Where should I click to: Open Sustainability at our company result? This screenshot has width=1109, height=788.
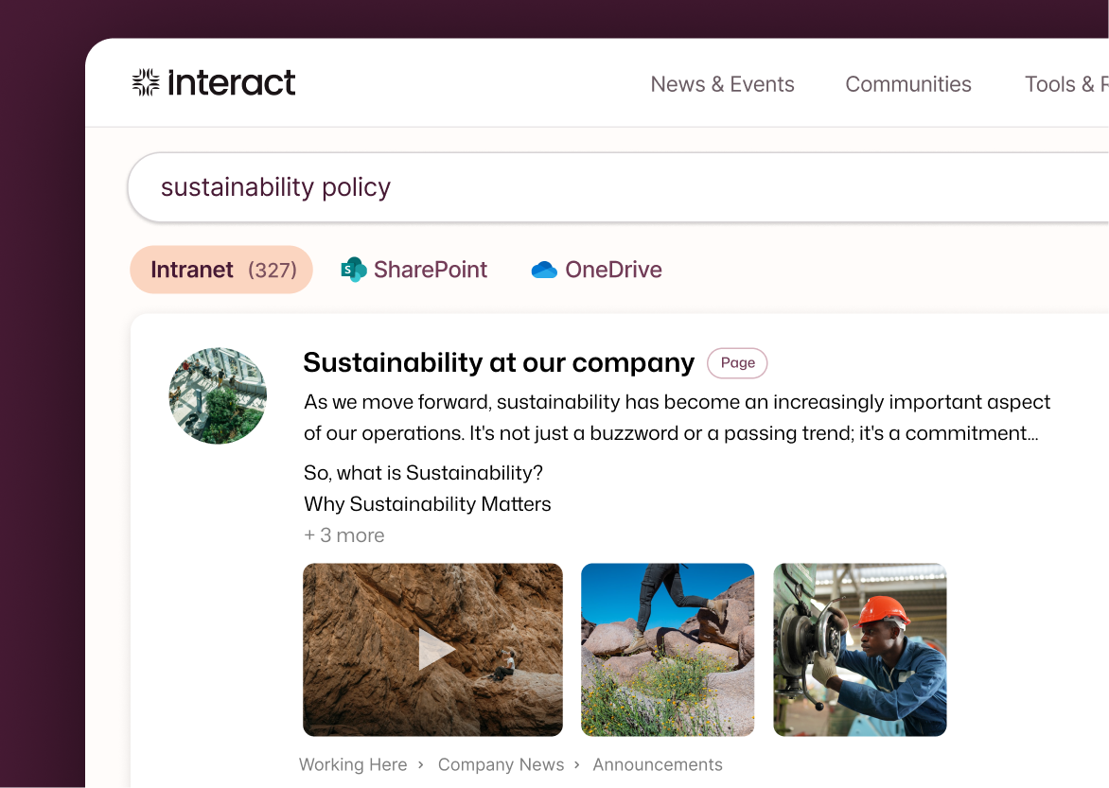pos(499,363)
